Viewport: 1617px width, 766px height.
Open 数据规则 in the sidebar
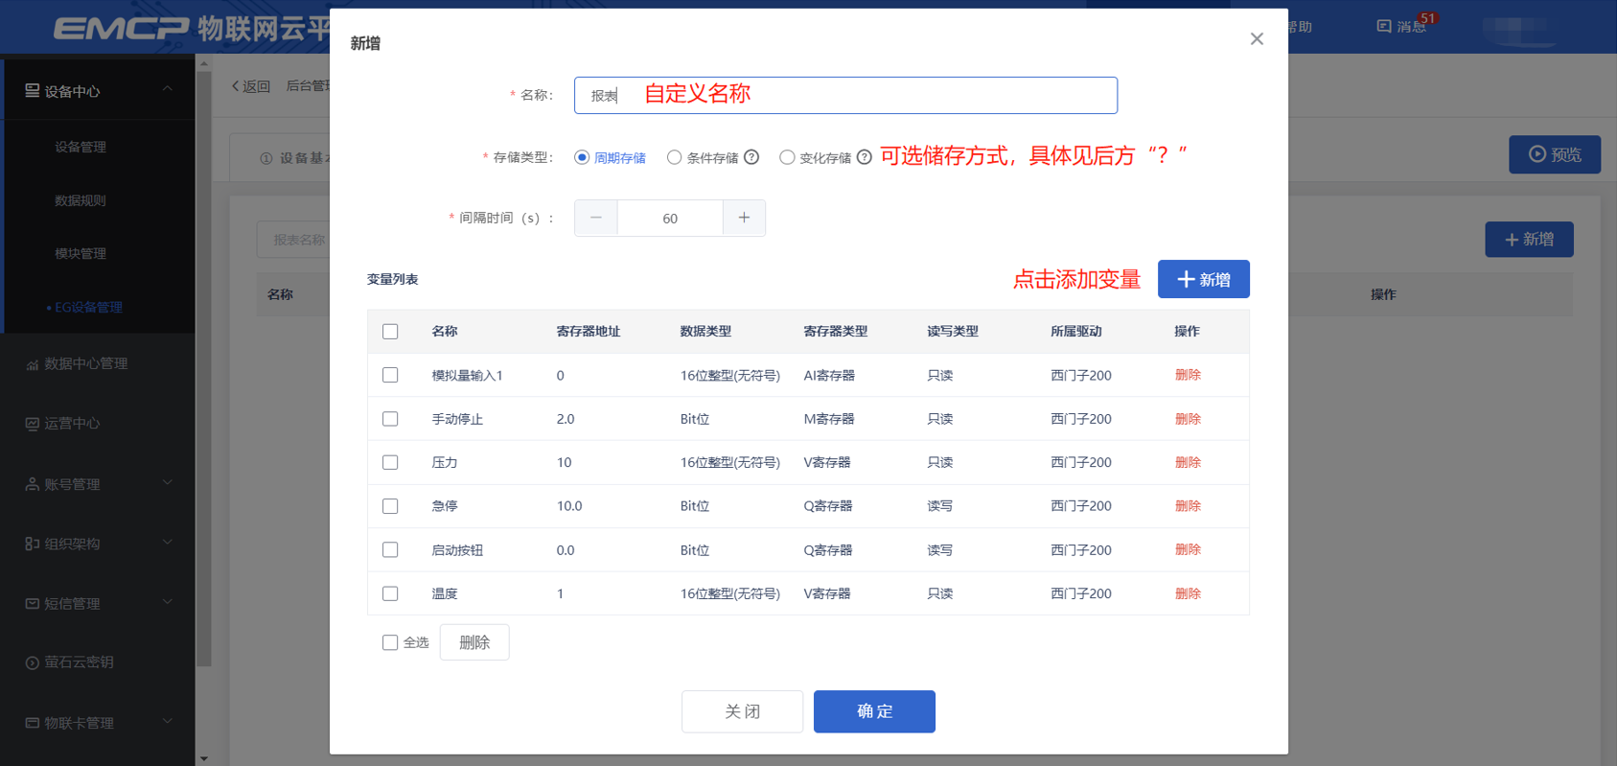tap(81, 200)
